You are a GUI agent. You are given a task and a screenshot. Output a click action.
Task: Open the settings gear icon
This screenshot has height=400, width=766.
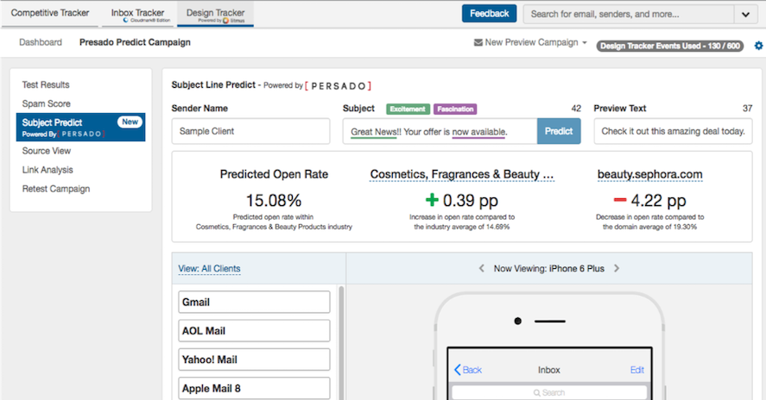(758, 46)
